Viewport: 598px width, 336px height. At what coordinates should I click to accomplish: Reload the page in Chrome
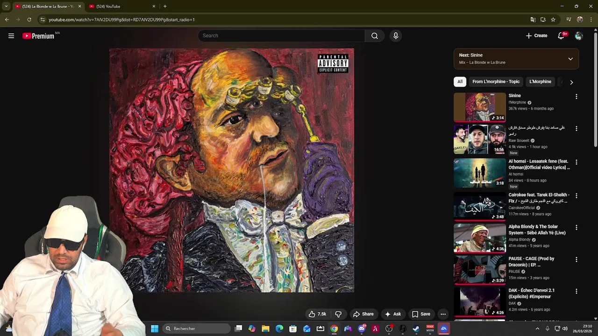point(29,20)
